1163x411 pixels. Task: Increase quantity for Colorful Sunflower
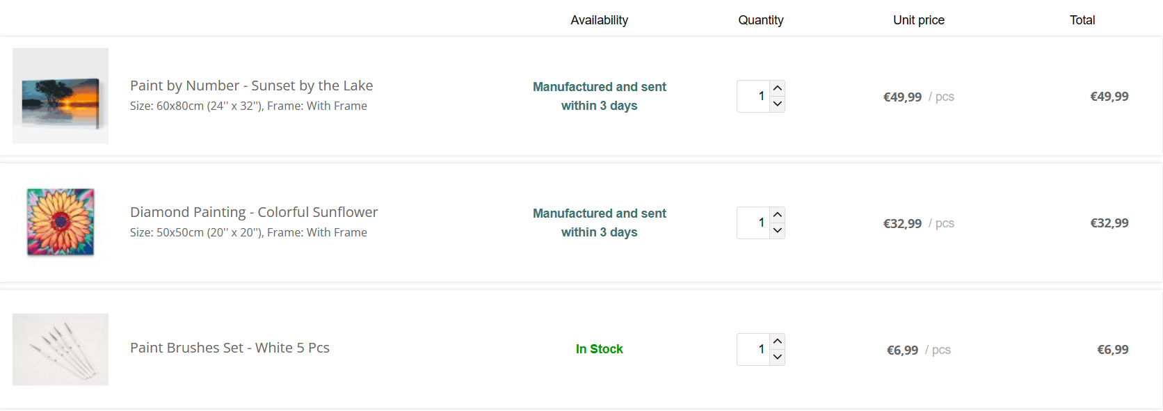(778, 215)
